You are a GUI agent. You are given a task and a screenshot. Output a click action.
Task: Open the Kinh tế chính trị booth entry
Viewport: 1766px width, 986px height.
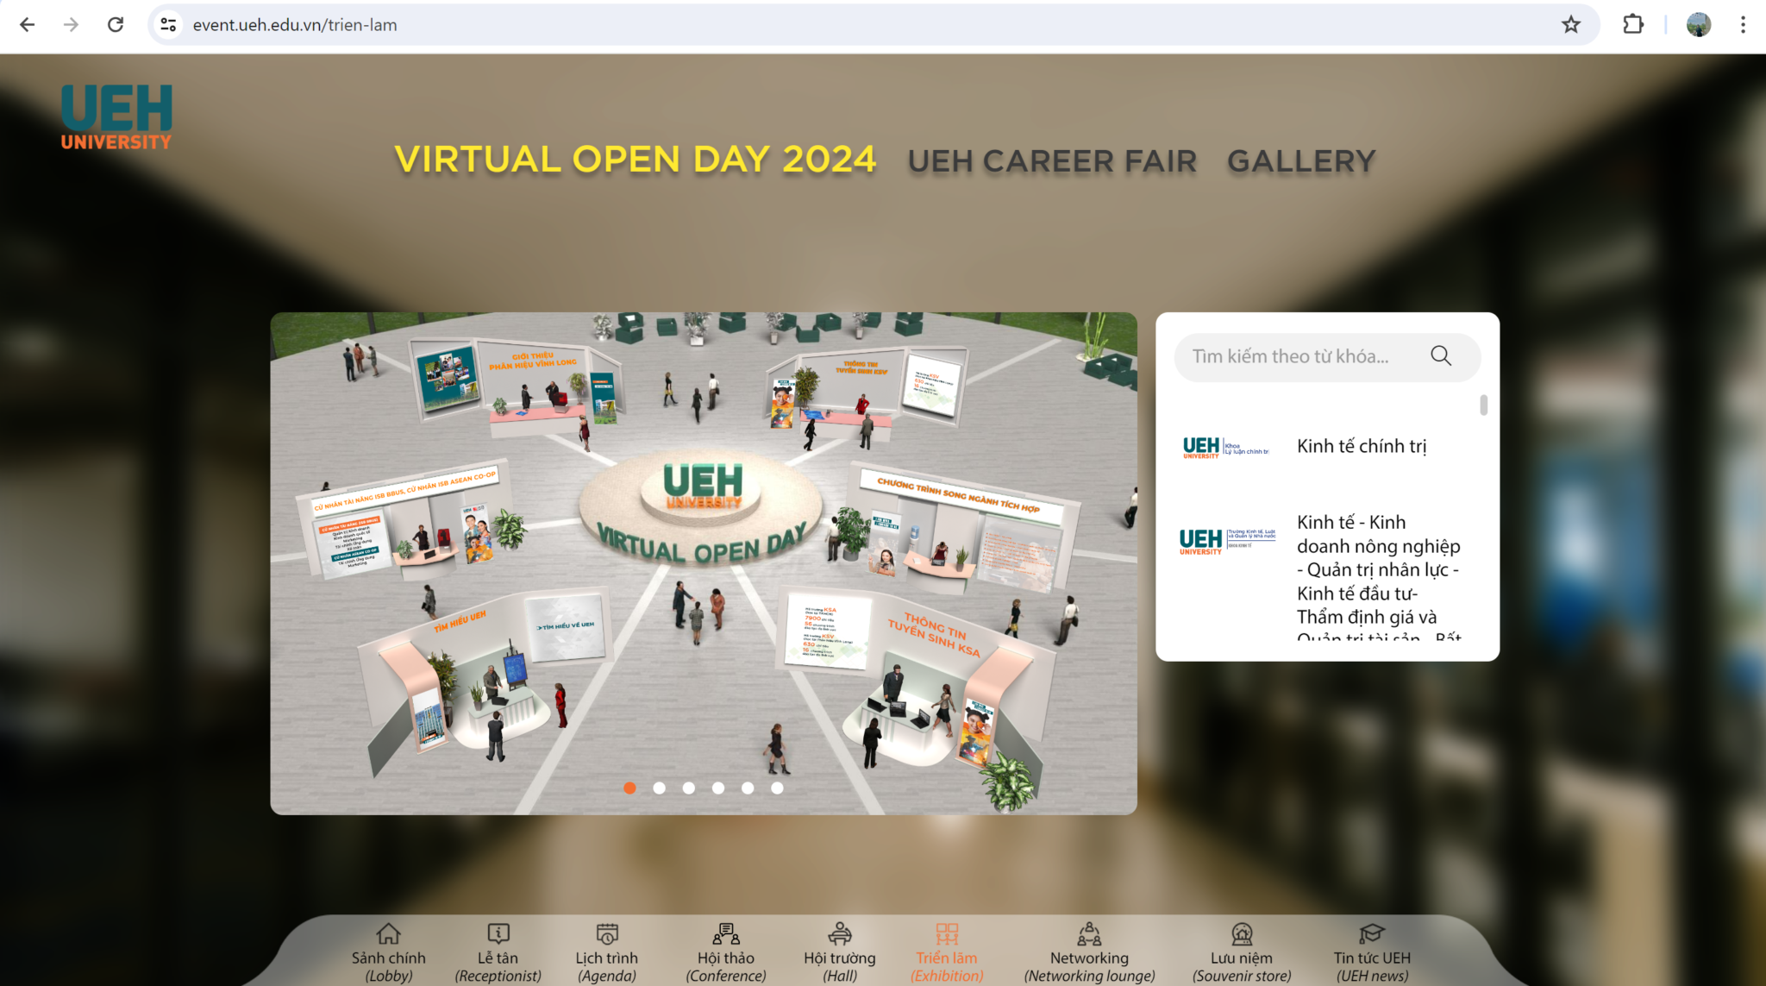point(1362,446)
